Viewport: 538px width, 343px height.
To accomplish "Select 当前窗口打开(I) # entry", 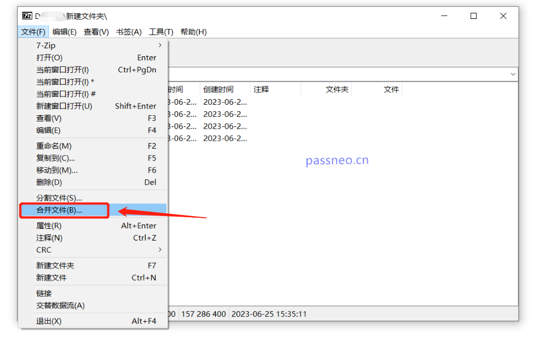I will [93, 94].
